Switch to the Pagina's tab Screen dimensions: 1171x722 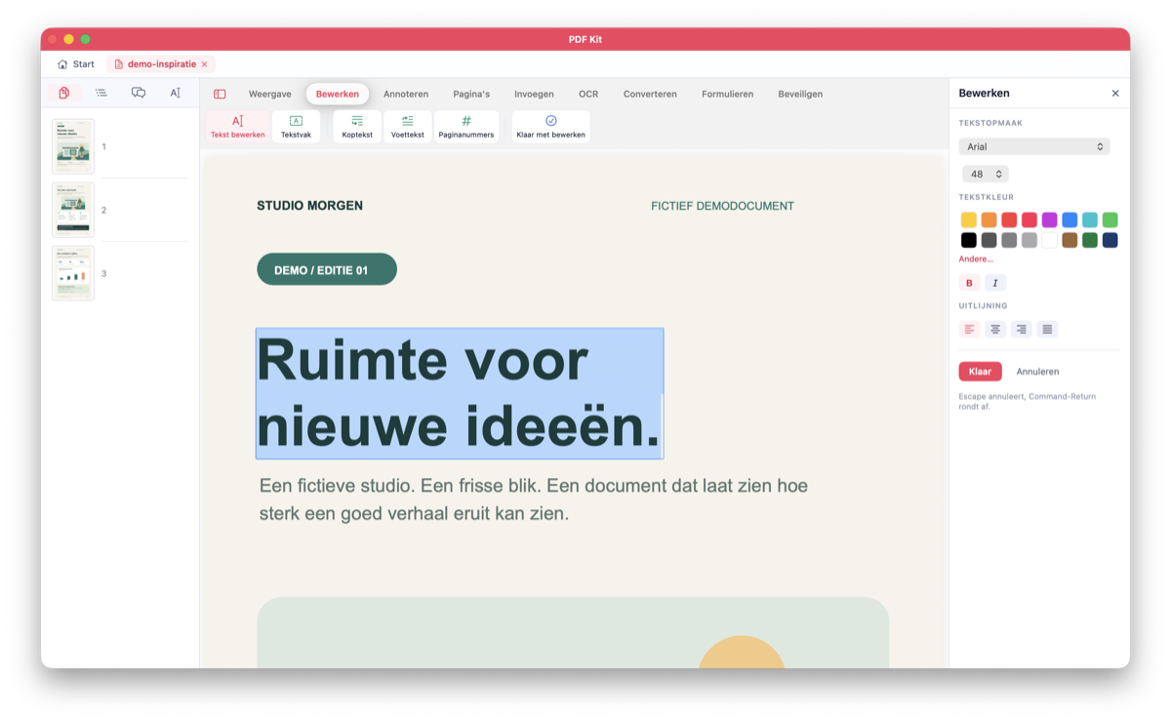471,94
